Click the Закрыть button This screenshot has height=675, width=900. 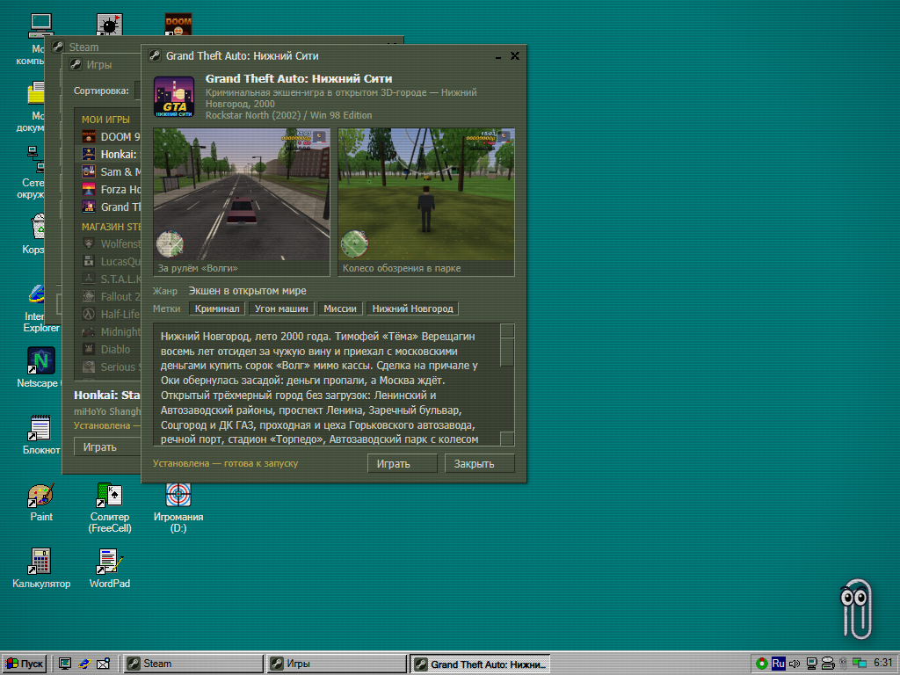(x=480, y=463)
